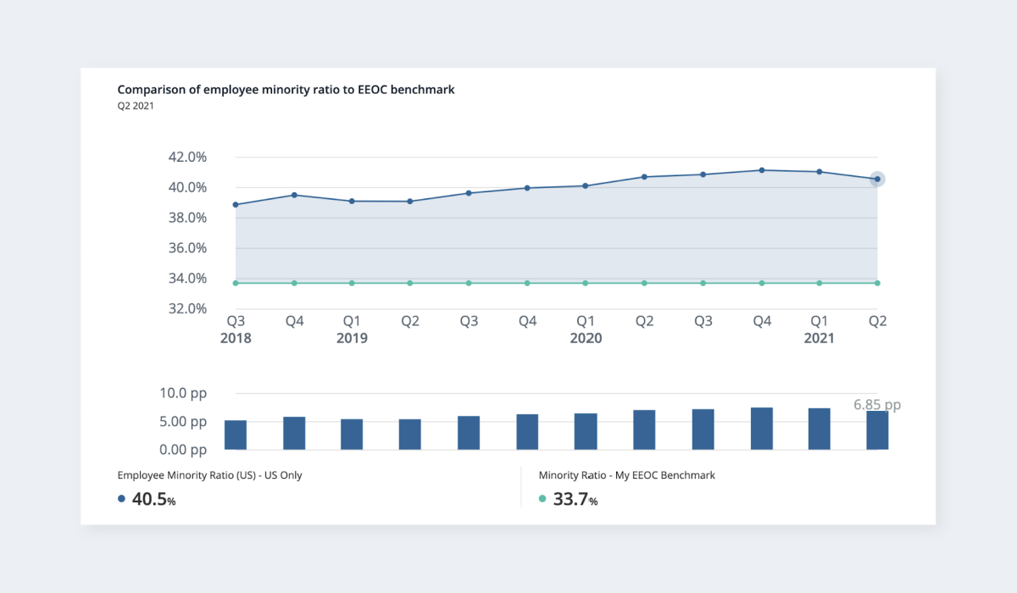
Task: Click the 40.5% value
Action: (x=153, y=499)
